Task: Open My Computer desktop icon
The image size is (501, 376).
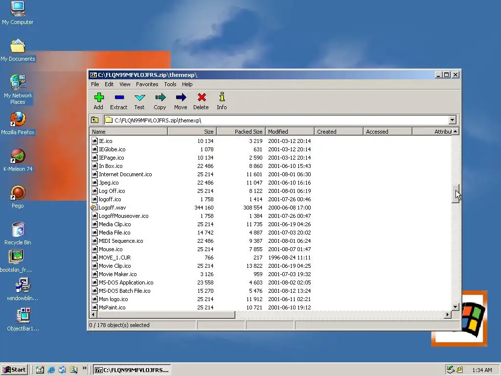Action: tap(18, 9)
